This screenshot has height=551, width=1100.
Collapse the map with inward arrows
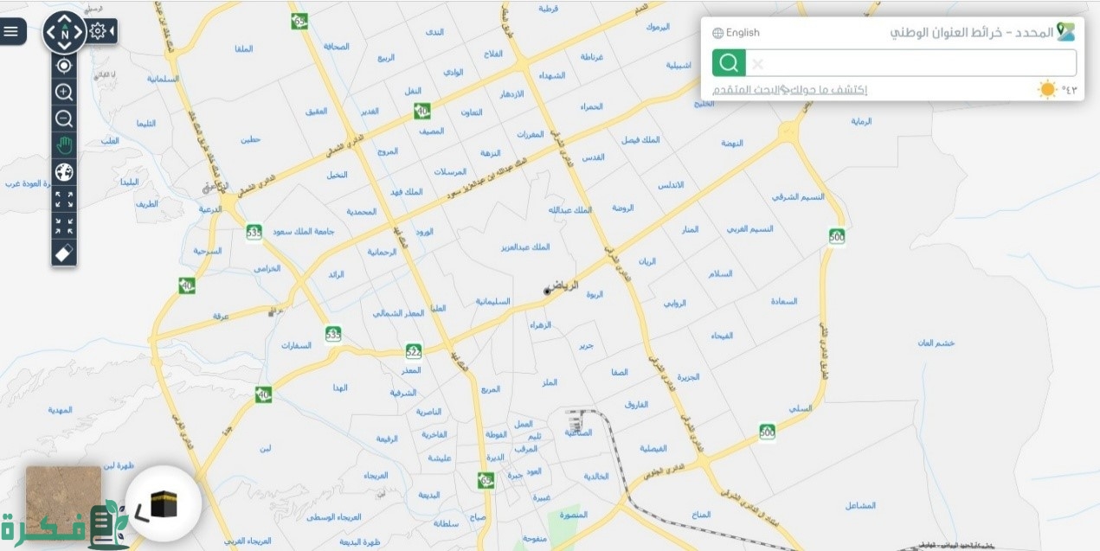(x=64, y=226)
